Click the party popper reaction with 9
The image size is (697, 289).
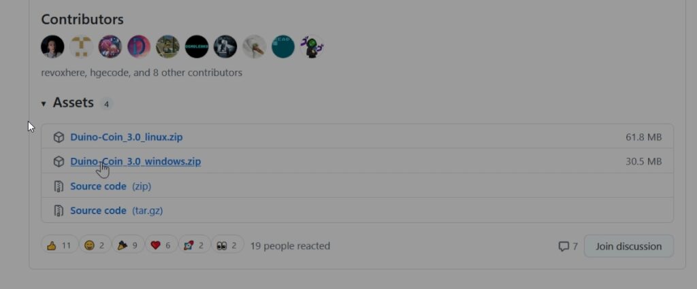click(127, 245)
